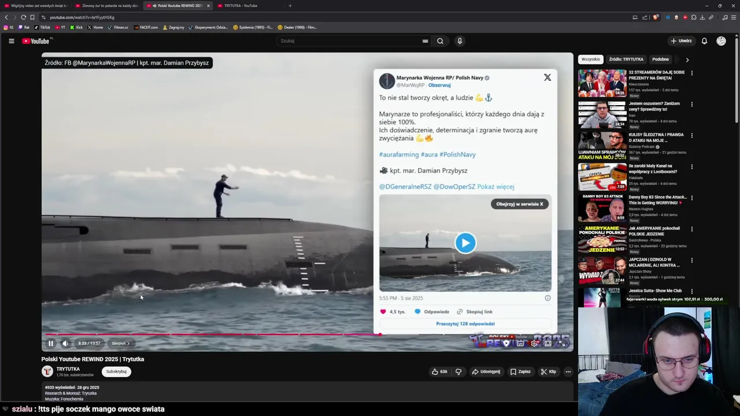Open tweet info icon near date

click(x=547, y=298)
